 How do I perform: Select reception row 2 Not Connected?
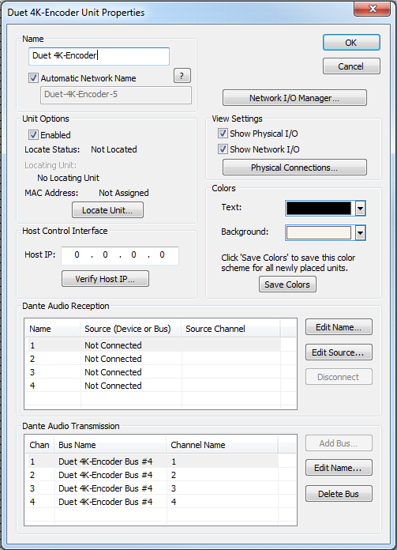pos(155,359)
